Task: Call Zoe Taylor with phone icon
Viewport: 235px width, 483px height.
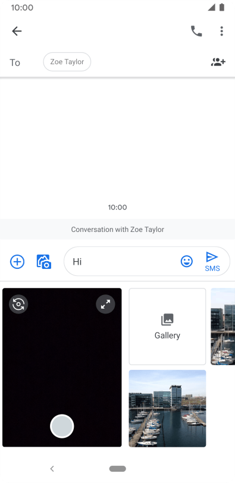Action: click(x=196, y=31)
